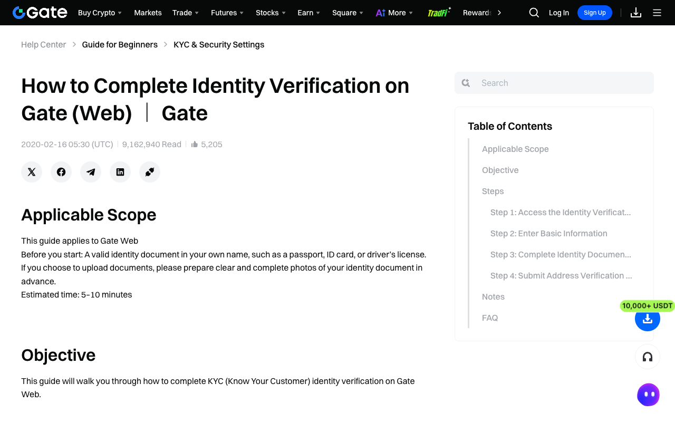Click the date 2020-02-16 05:30 (UTC)
Screen dimensions: 675x422
tap(67, 144)
